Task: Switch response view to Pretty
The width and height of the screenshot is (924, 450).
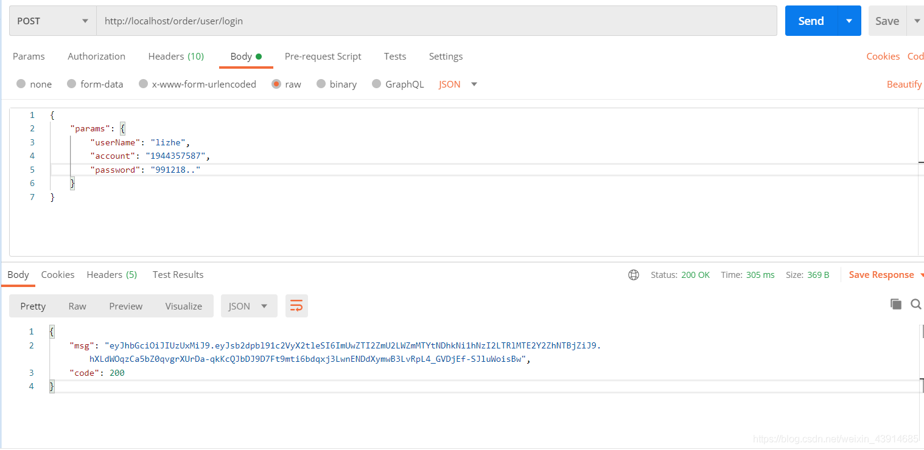Action: (x=33, y=306)
